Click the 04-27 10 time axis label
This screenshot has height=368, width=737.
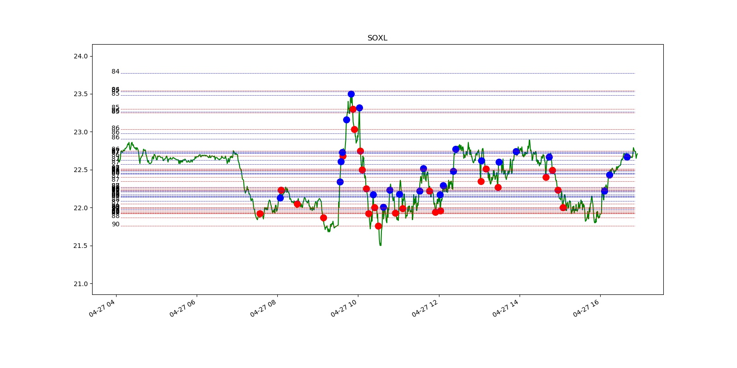[344, 308]
